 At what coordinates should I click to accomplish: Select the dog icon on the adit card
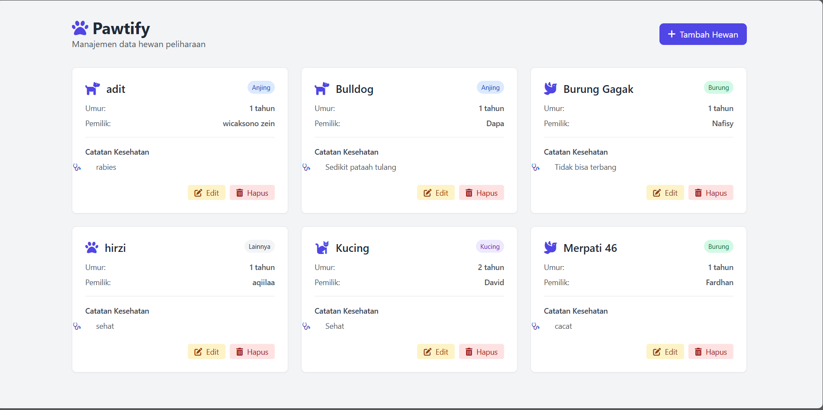tap(92, 88)
